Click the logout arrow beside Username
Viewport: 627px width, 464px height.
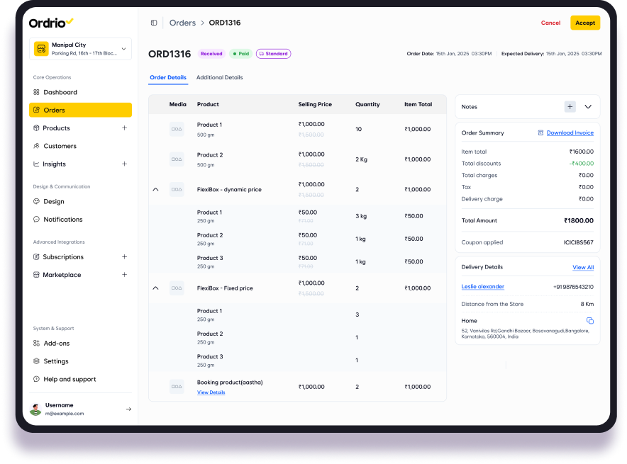128,409
